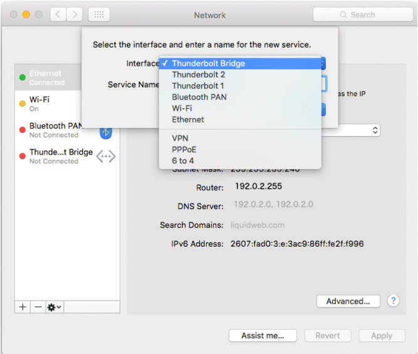Click the IPv6 address value
This screenshot has height=354, width=418.
297,244
